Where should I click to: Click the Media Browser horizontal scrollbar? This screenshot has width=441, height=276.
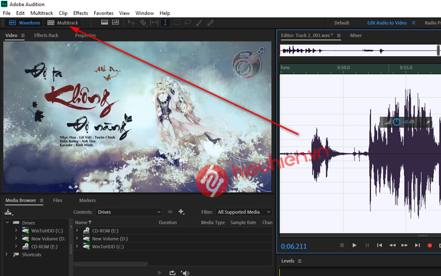point(111,264)
